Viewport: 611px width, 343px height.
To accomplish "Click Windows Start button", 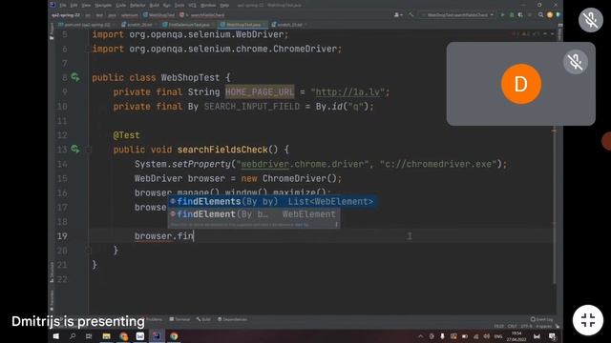I will 56,336.
